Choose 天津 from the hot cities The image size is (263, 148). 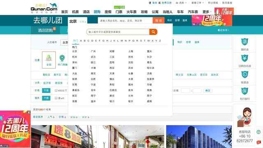112,74
